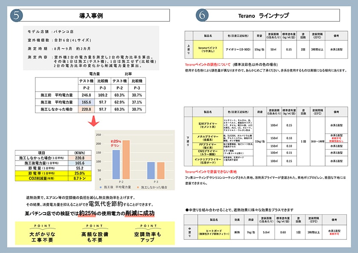
Task: Select the アイボリー(19-90D) color cell
Action: (238, 49)
